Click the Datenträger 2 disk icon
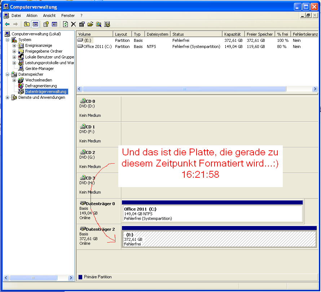This screenshot has height=292, width=321. (83, 229)
